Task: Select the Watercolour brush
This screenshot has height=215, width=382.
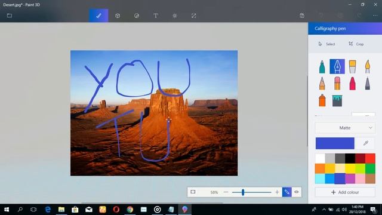Action: point(368,66)
